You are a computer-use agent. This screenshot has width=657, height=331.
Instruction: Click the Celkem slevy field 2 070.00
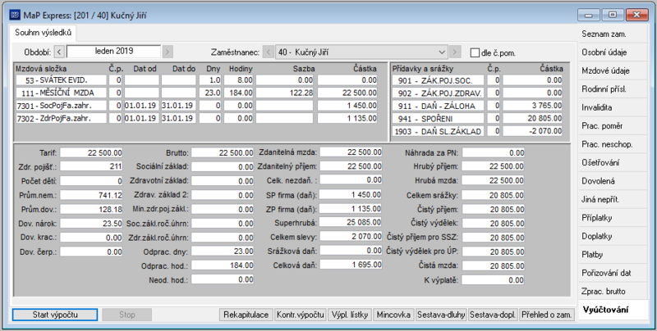351,237
